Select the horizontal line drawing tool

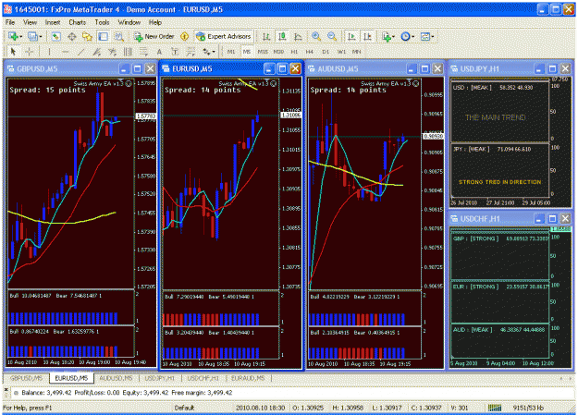click(66, 52)
